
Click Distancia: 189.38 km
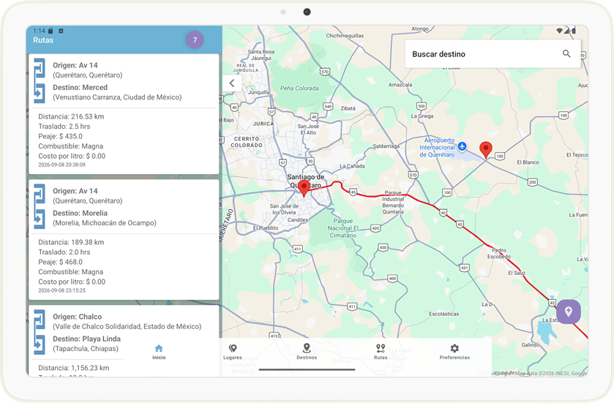tap(71, 242)
